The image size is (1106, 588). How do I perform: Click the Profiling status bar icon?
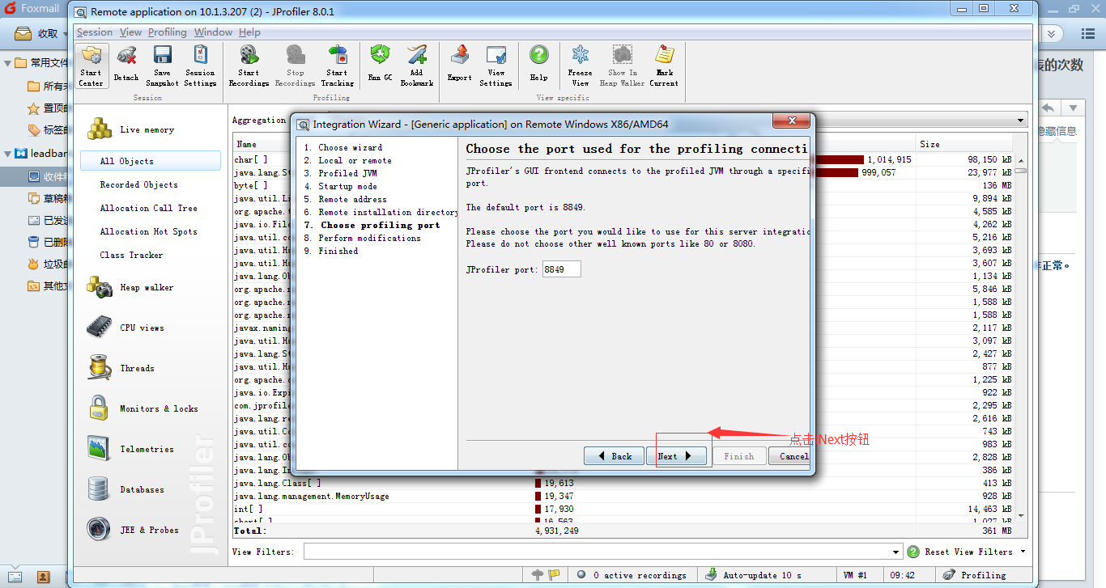click(948, 575)
